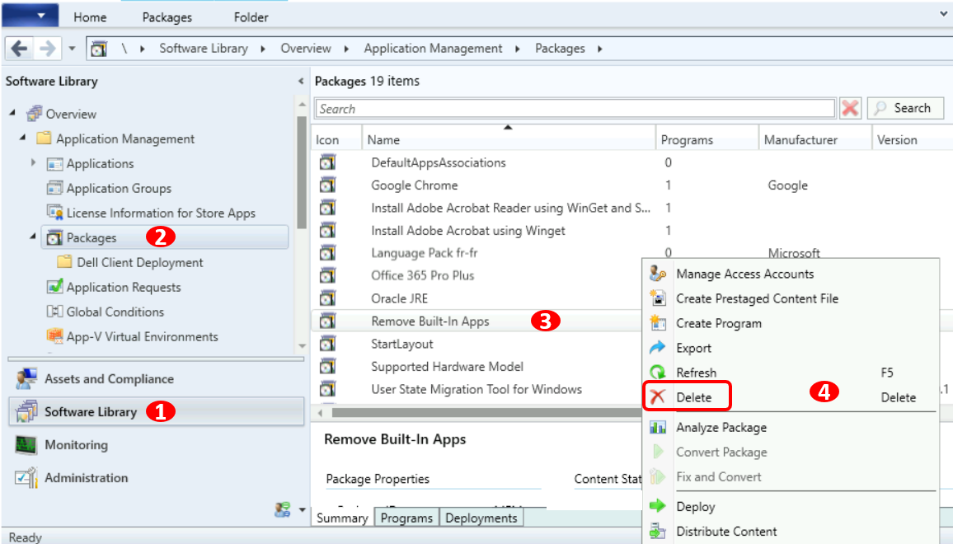Select Refresh from the context menu
This screenshot has height=544, width=953.
696,373
